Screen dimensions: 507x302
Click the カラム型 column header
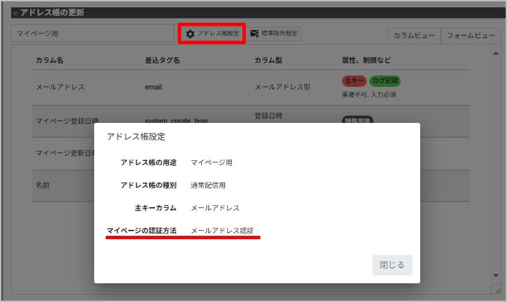point(269,60)
